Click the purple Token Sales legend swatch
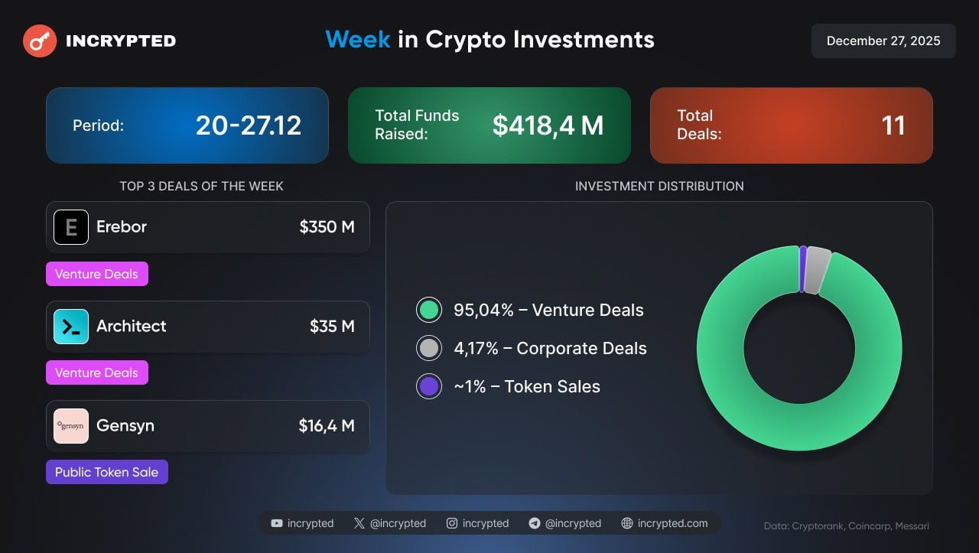The width and height of the screenshot is (979, 553). pyautogui.click(x=429, y=386)
